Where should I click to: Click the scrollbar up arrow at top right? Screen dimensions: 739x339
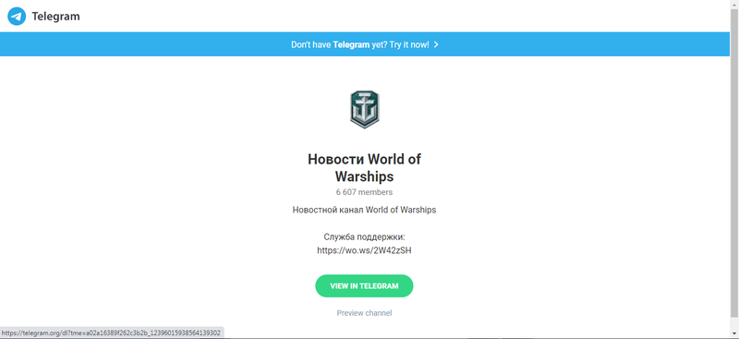(734, 4)
